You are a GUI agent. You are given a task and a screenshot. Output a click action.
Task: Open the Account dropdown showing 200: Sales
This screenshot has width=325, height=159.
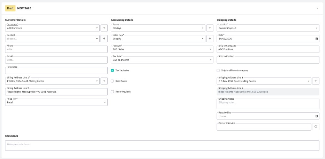pos(162,49)
